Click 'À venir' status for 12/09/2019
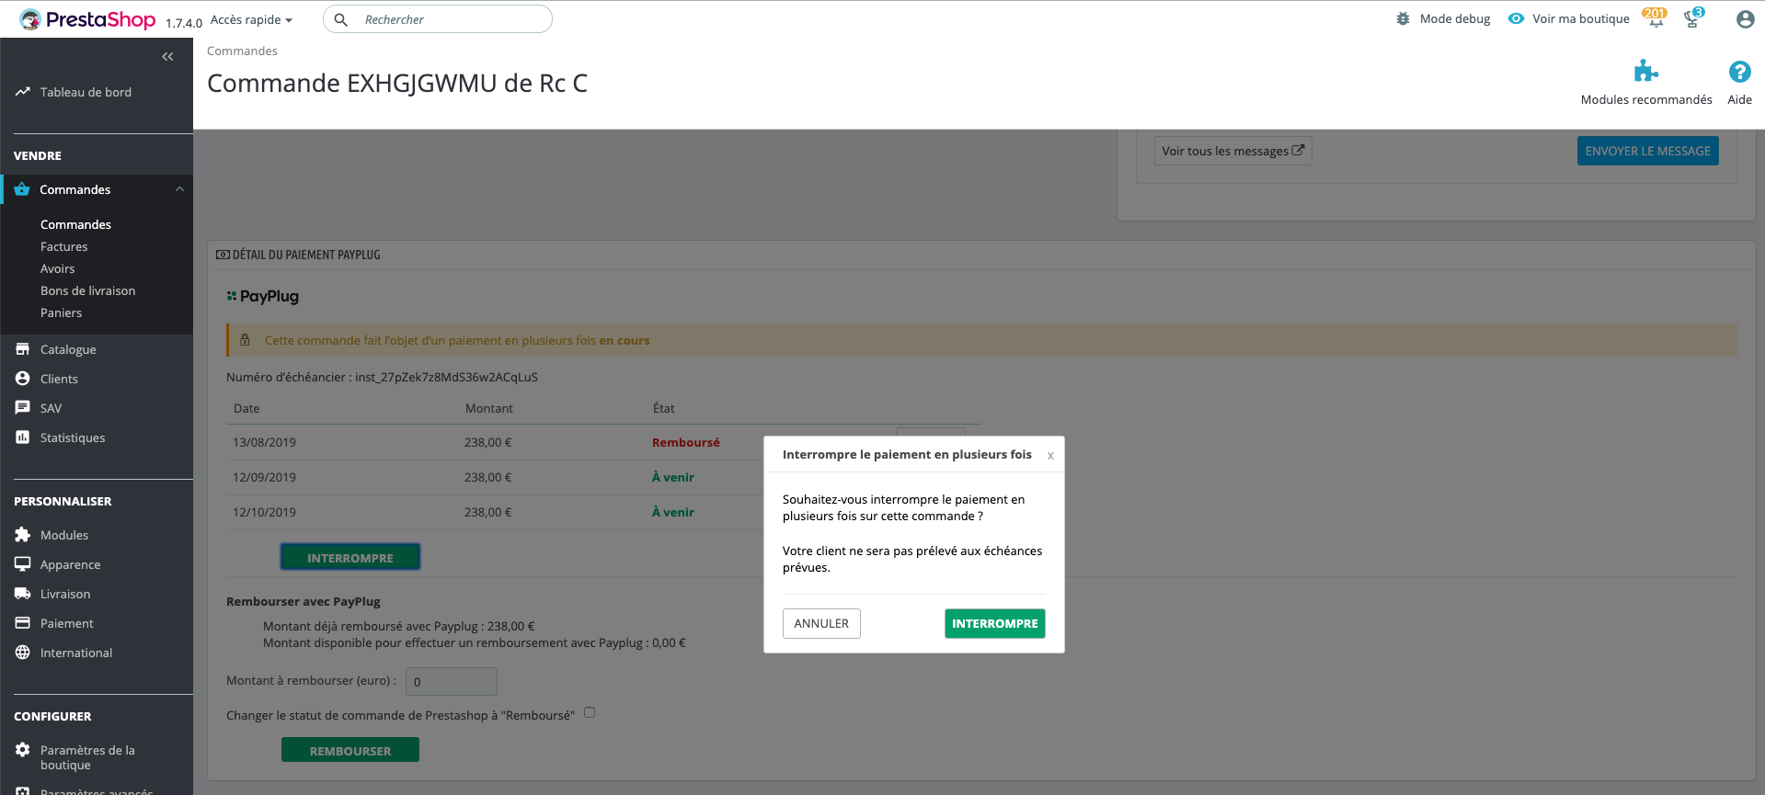 (x=673, y=477)
